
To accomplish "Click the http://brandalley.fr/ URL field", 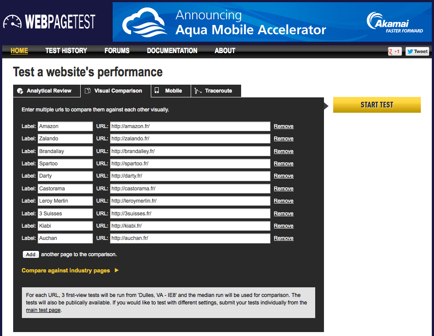I will 190,151.
